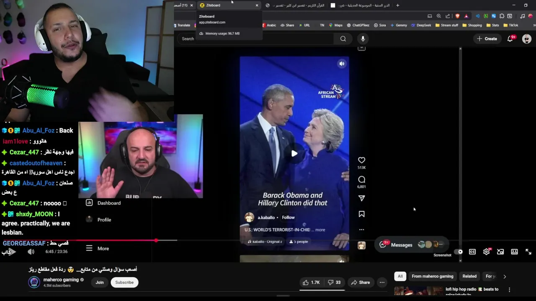Close the Ziteboard browser tab
Screen dimensions: 536x301
click(257, 5)
